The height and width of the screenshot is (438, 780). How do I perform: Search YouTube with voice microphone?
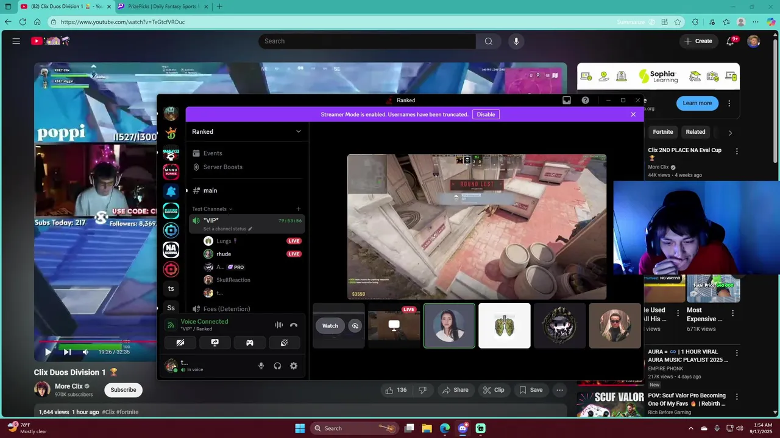[516, 41]
